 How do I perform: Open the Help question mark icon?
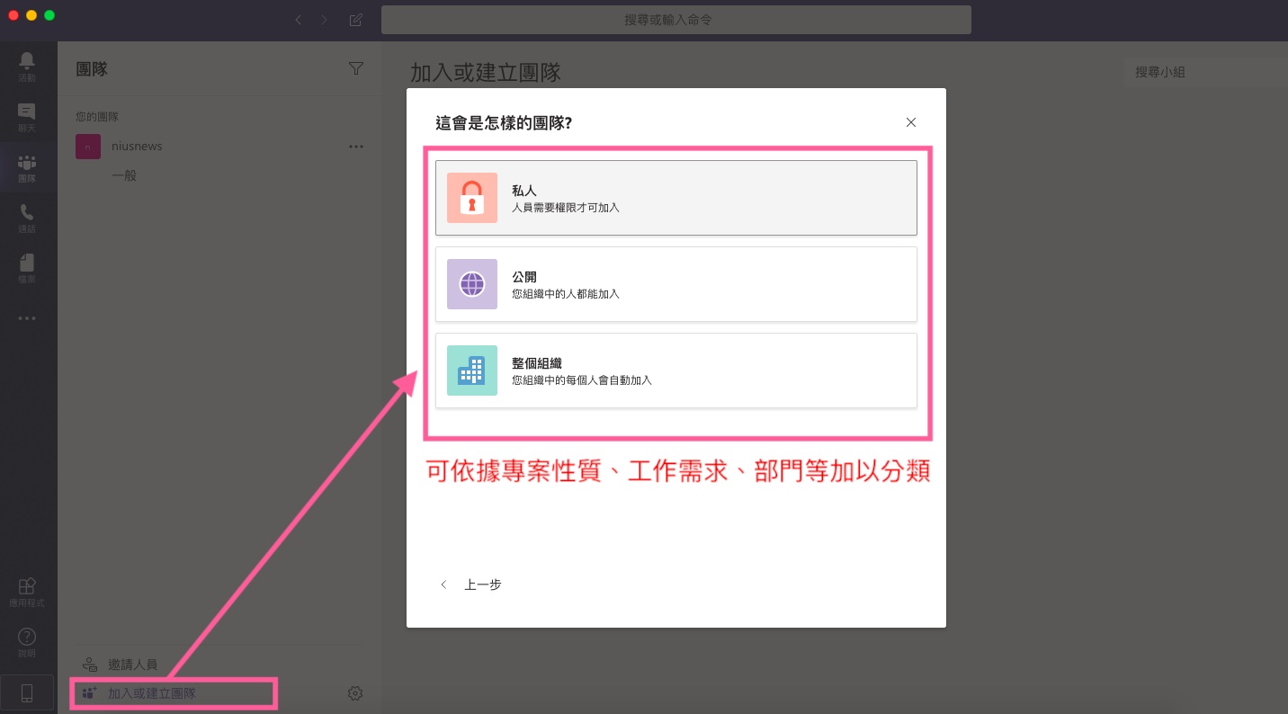click(x=27, y=640)
